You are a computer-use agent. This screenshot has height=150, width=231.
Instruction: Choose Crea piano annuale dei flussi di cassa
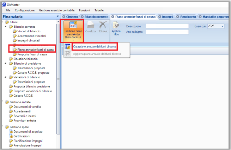tap(95, 46)
